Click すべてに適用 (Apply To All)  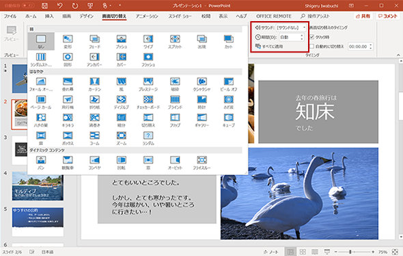pos(269,46)
